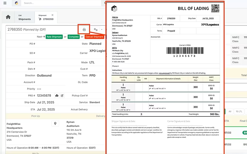Click BOL number 2766350 on document
Screen dimensions: 247x154
pyautogui.click(x=171, y=18)
